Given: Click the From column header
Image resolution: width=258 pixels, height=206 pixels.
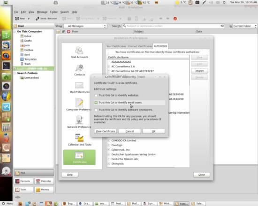Looking at the screenshot, I should [x=75, y=31].
